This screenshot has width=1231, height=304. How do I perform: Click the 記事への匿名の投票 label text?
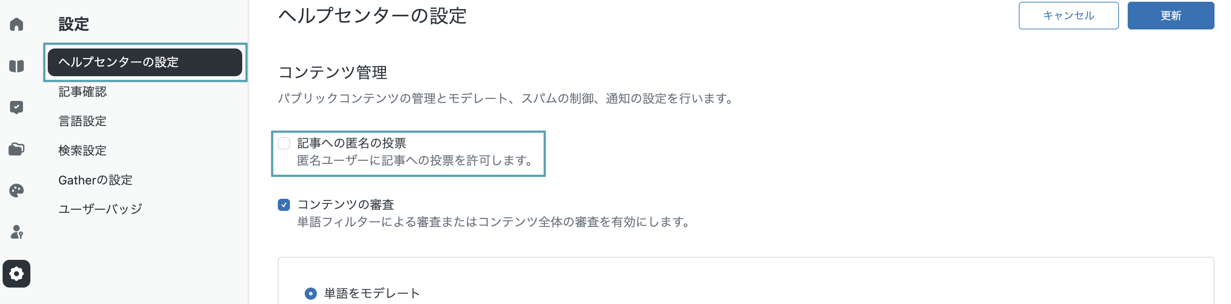click(352, 143)
